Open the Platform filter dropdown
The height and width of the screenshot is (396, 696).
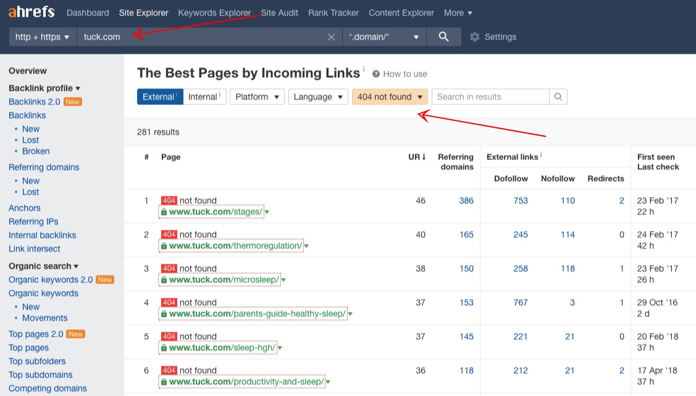[257, 97]
